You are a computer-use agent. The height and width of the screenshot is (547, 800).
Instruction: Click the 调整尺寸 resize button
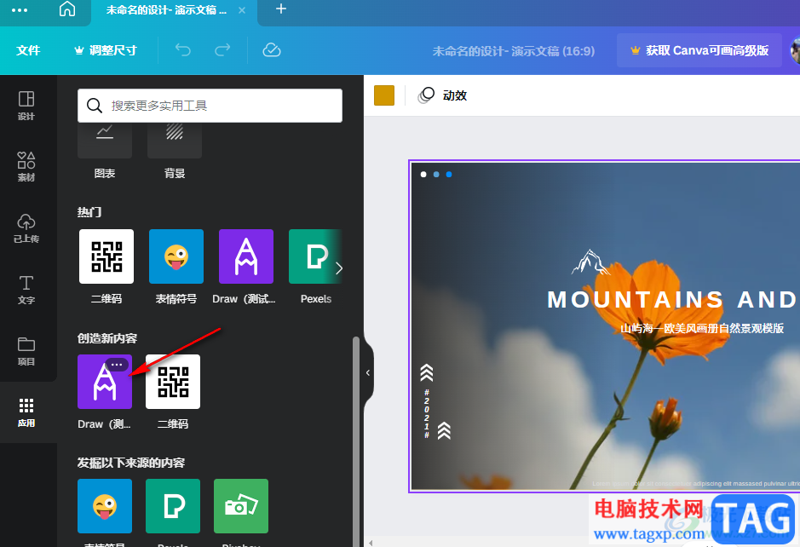pos(106,50)
